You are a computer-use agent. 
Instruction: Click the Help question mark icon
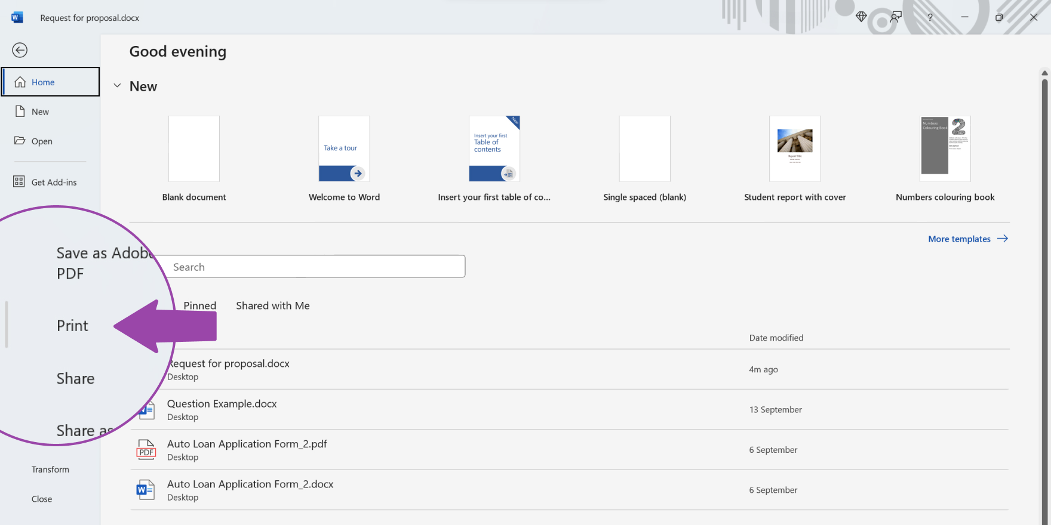(930, 17)
